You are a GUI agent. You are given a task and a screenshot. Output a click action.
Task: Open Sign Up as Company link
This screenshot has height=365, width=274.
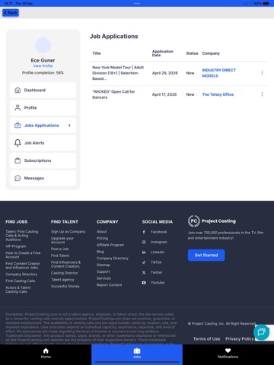68,232
